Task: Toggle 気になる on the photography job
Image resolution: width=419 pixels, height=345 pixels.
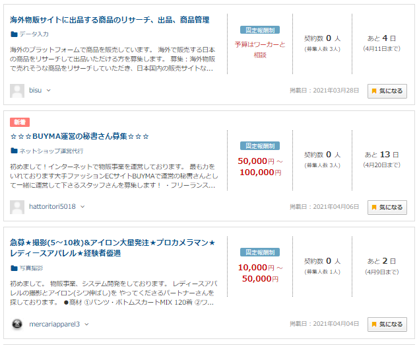Action: click(x=387, y=325)
